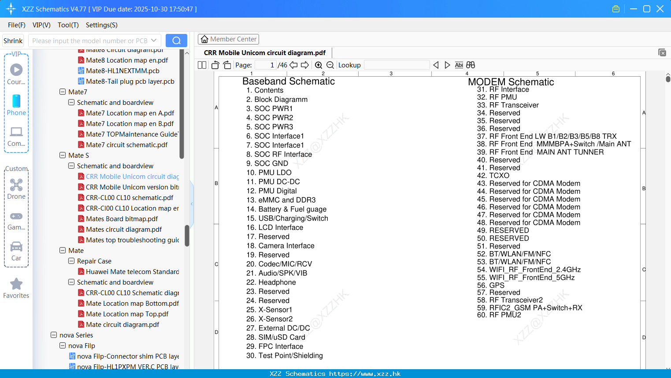Click the search magnifier button
The height and width of the screenshot is (378, 671).
point(176,41)
